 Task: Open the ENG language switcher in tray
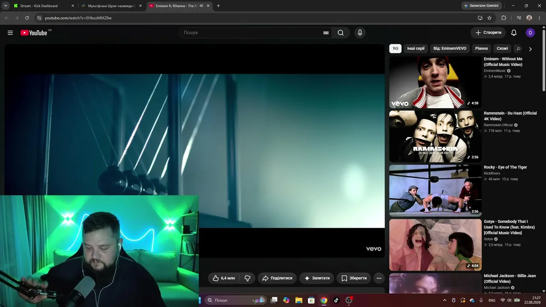coord(492,300)
